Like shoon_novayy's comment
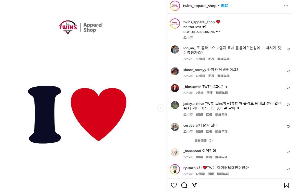292x192 pixels. (x=288, y=71)
